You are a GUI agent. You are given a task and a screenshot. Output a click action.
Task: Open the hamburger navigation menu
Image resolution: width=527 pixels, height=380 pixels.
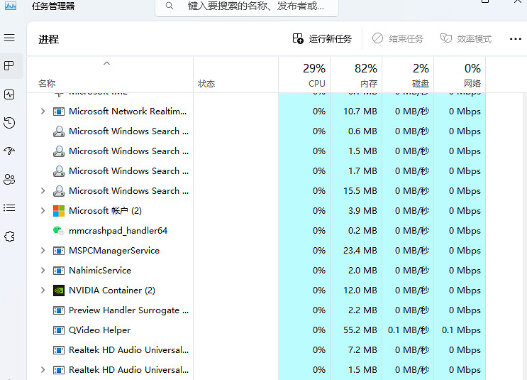(x=9, y=38)
